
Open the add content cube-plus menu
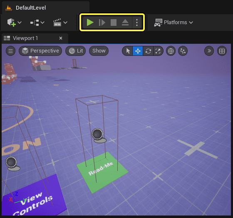(12, 23)
